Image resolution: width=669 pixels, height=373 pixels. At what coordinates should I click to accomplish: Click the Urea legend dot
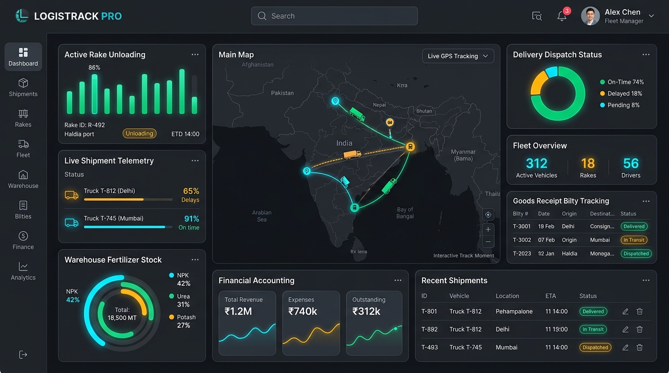pos(171,296)
